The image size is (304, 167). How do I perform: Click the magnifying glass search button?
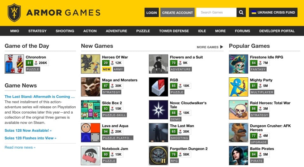(241, 12)
